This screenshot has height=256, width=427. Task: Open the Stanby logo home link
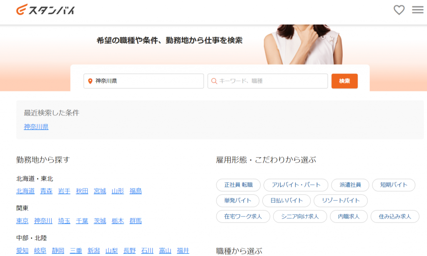(x=45, y=10)
